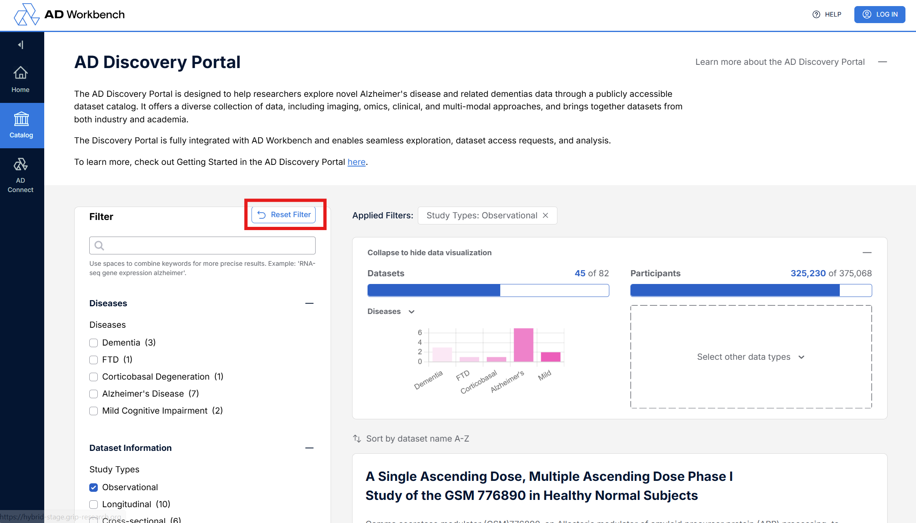Check the Dementia disease checkbox
916x523 pixels.
tap(94, 343)
